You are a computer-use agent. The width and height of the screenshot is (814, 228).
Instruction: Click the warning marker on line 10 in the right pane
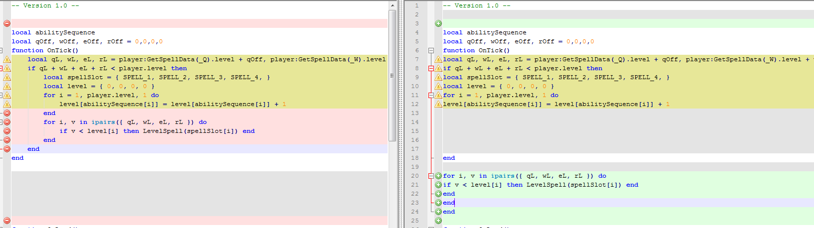coord(438,86)
